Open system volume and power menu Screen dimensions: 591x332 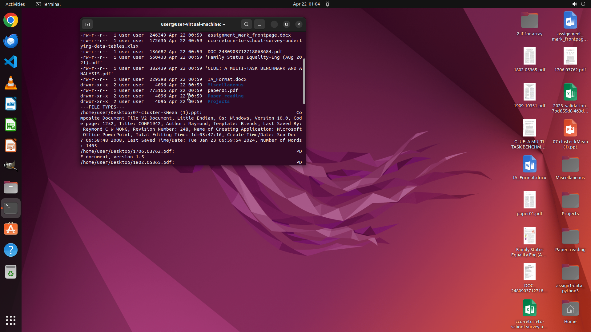pyautogui.click(x=579, y=4)
